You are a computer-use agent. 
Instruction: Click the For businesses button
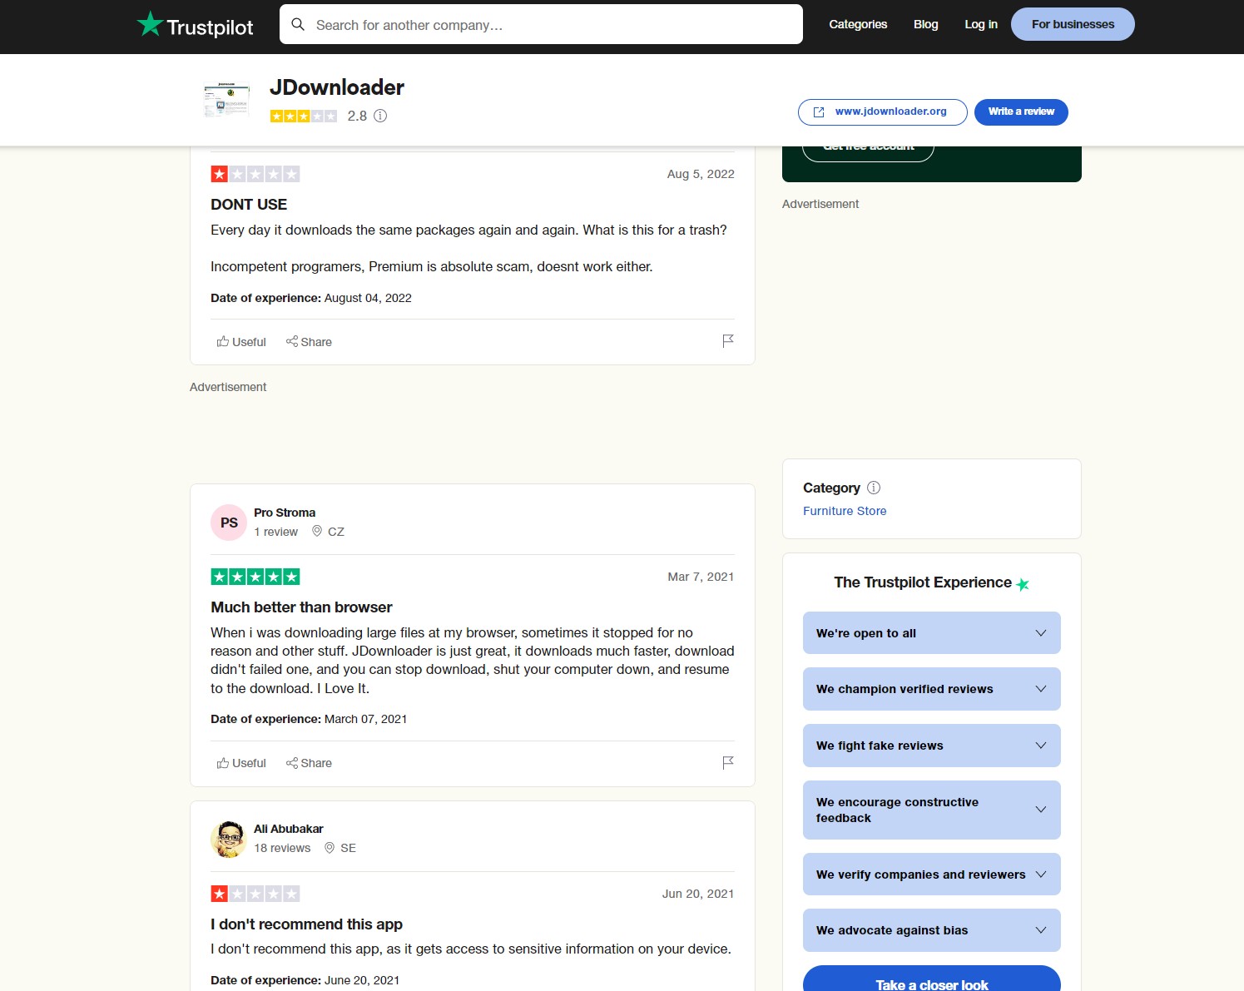[x=1073, y=24]
